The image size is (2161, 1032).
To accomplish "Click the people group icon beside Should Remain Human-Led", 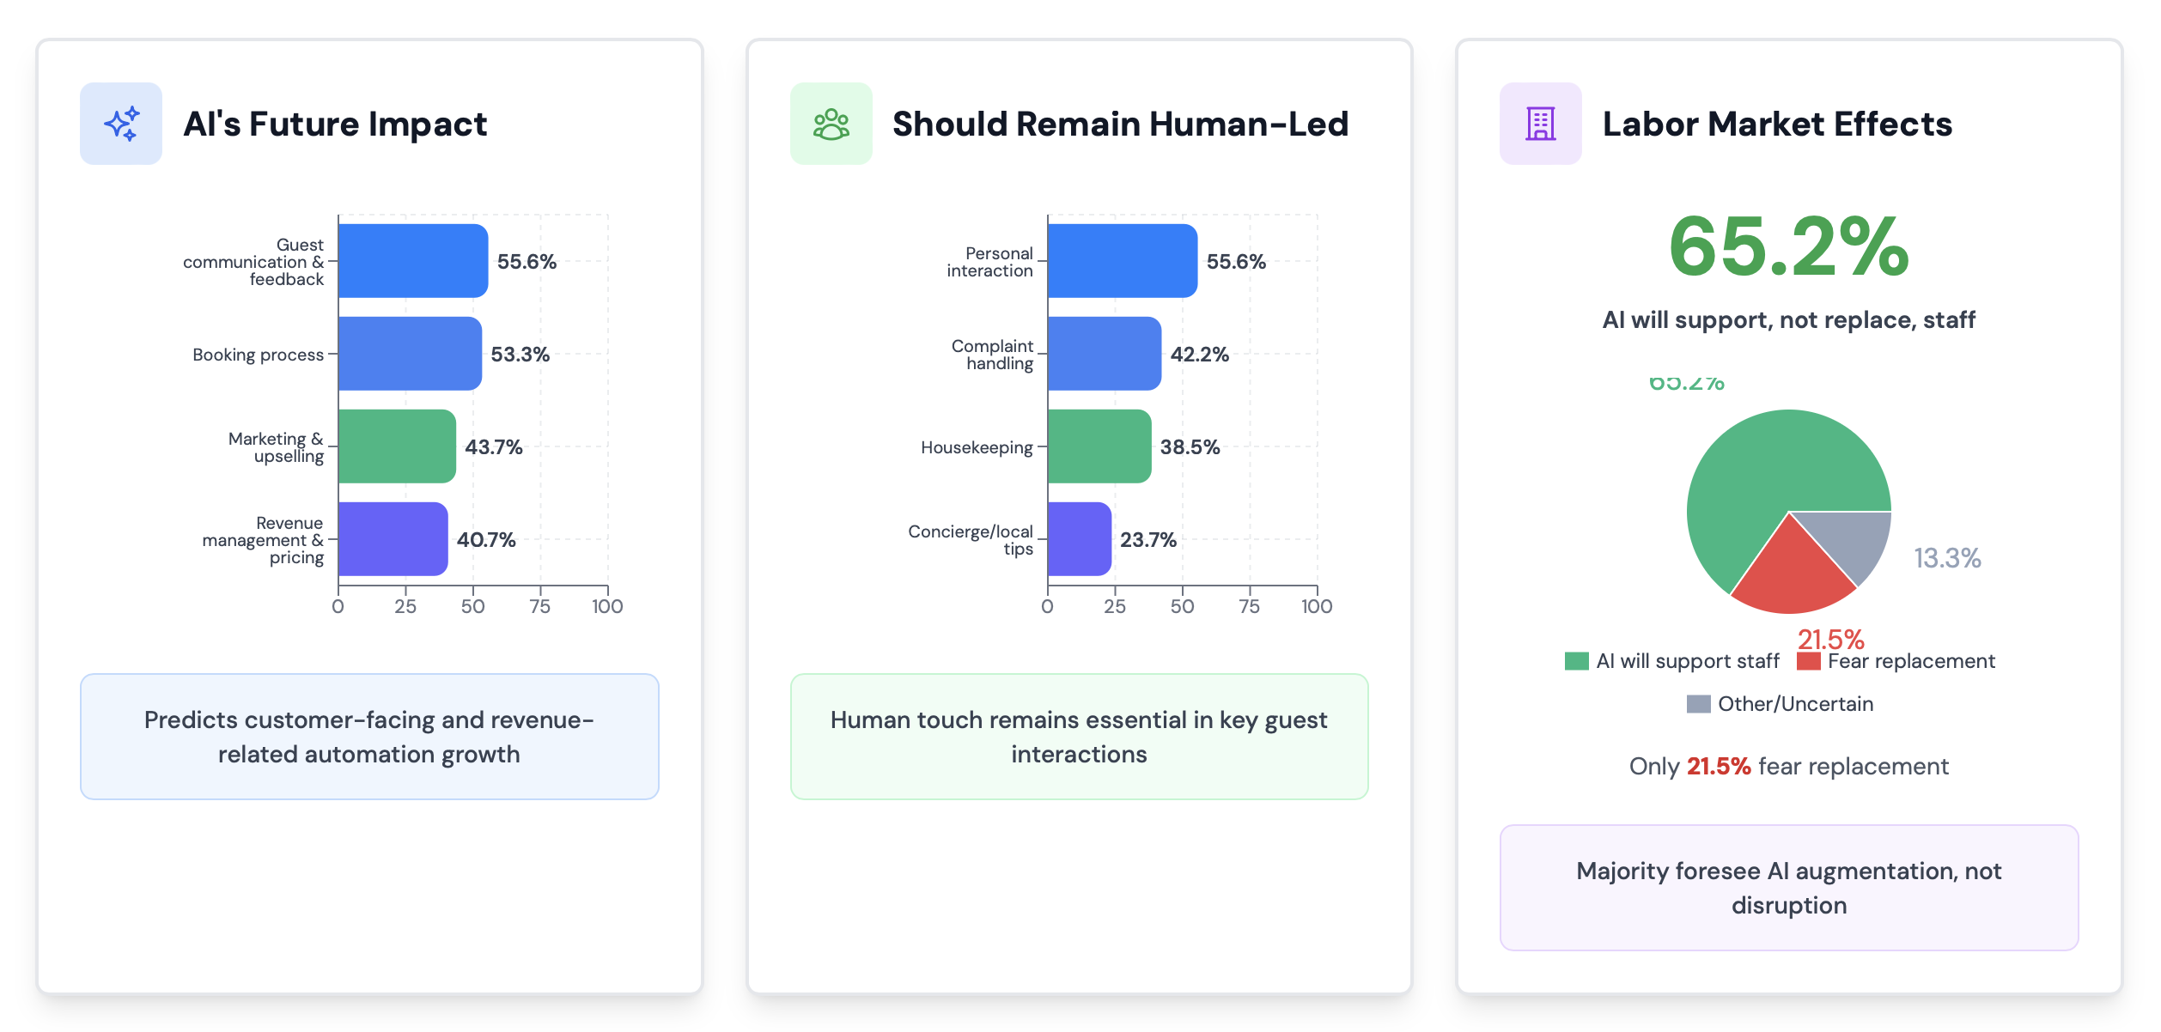I will pos(831,124).
